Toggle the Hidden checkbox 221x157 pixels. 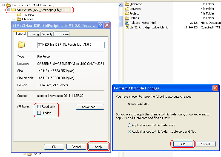(x=39, y=113)
